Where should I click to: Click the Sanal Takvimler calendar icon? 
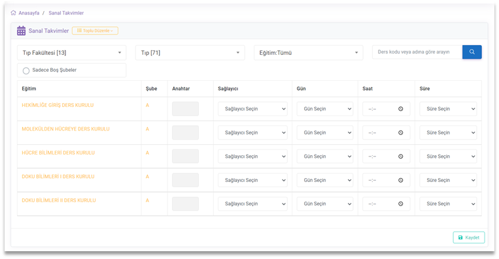point(22,31)
